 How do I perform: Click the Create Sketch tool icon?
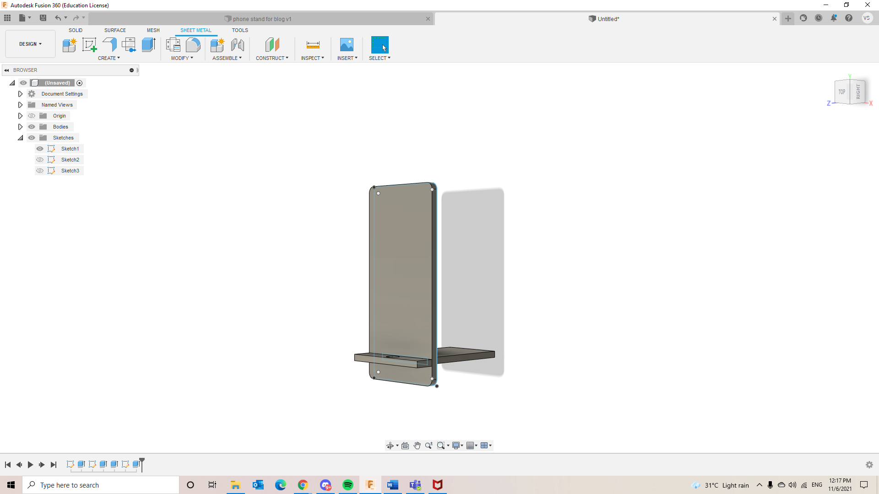coord(89,45)
